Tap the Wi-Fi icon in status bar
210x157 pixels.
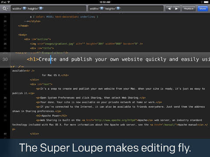pyautogui.click(x=9, y=2)
